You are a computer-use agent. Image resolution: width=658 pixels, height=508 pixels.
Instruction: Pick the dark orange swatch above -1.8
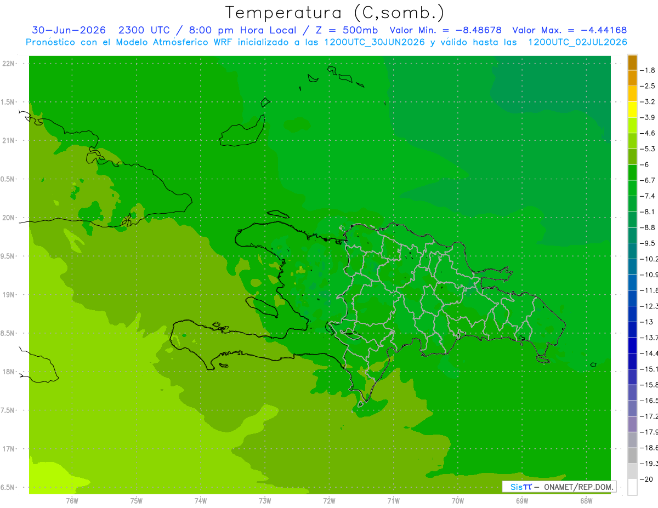click(x=632, y=62)
